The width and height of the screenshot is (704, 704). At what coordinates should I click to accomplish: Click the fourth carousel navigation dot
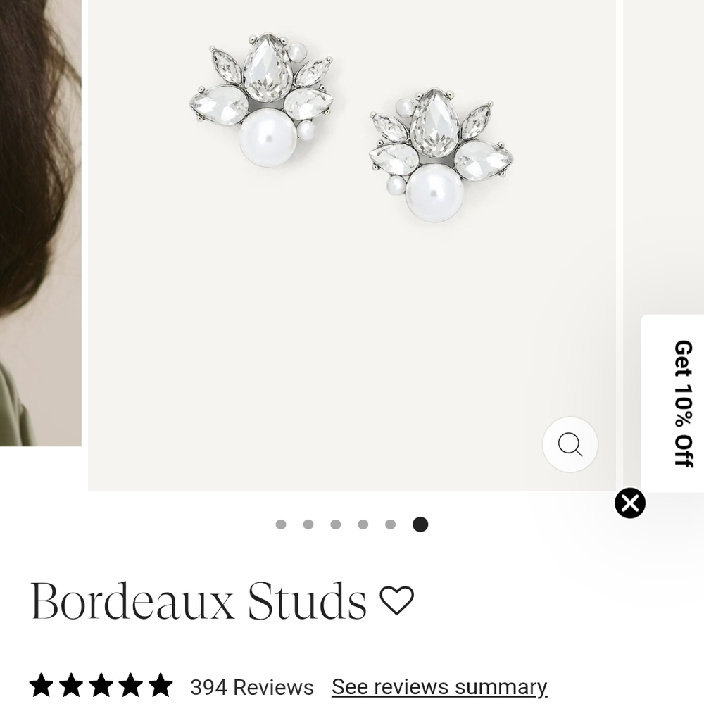click(364, 523)
